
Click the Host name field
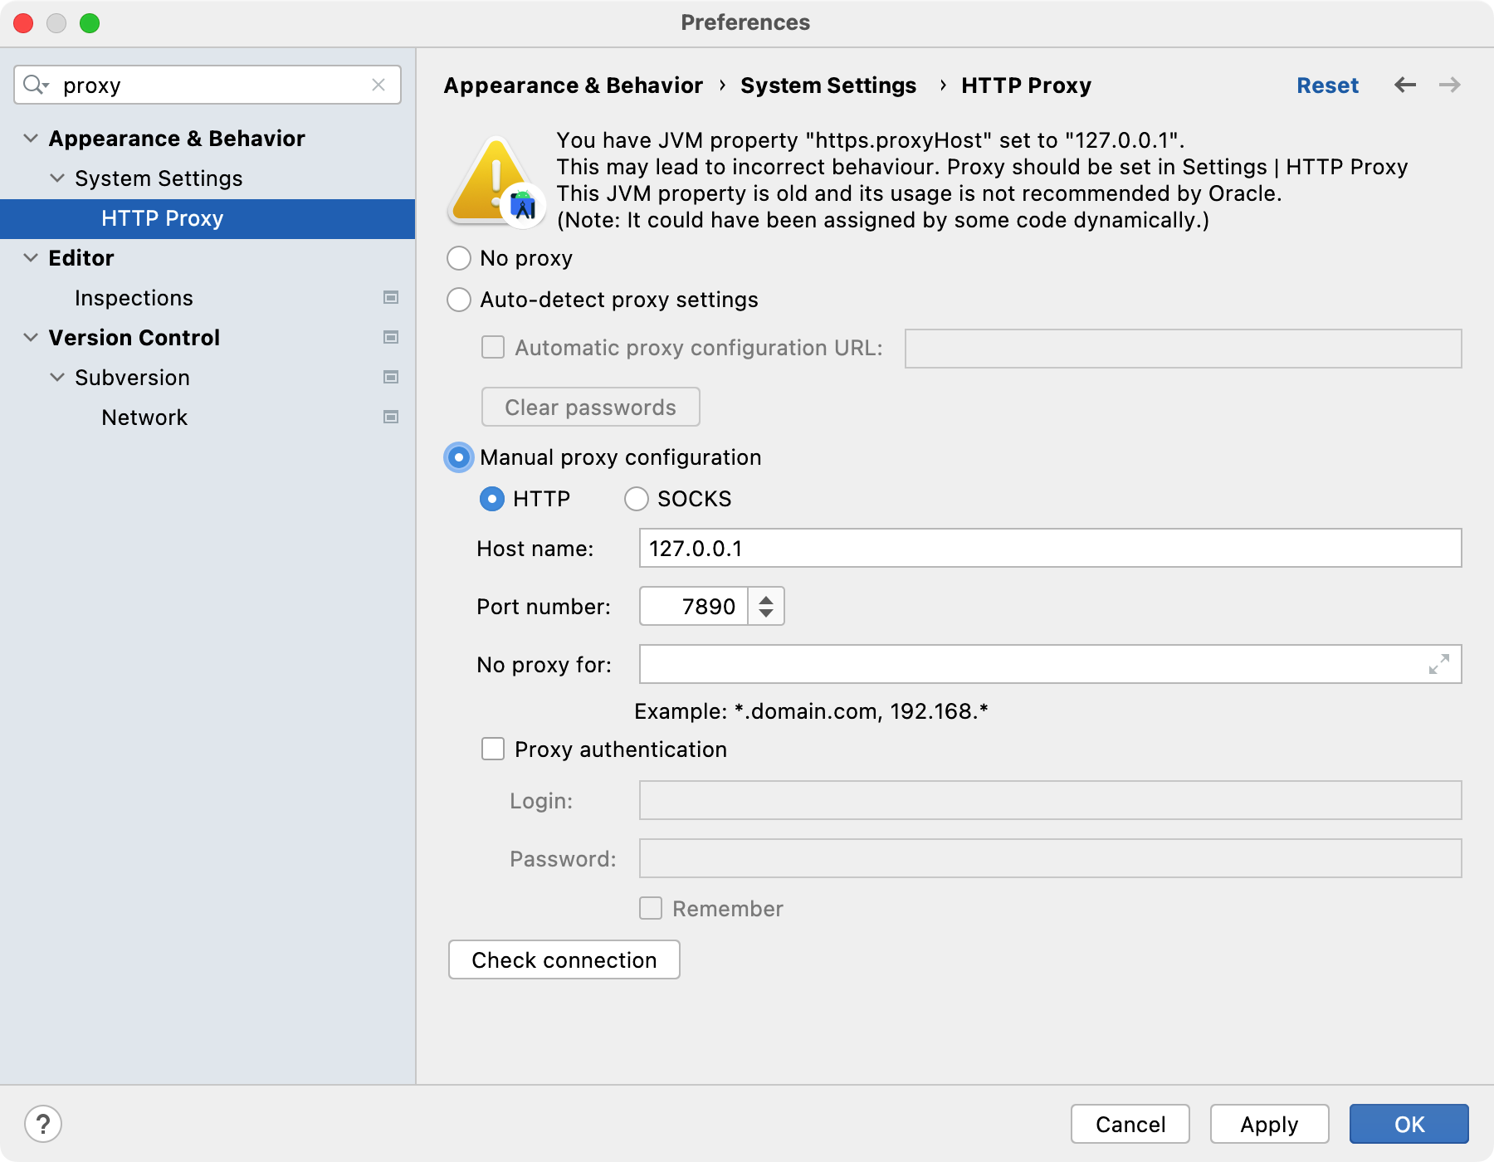pos(1051,548)
